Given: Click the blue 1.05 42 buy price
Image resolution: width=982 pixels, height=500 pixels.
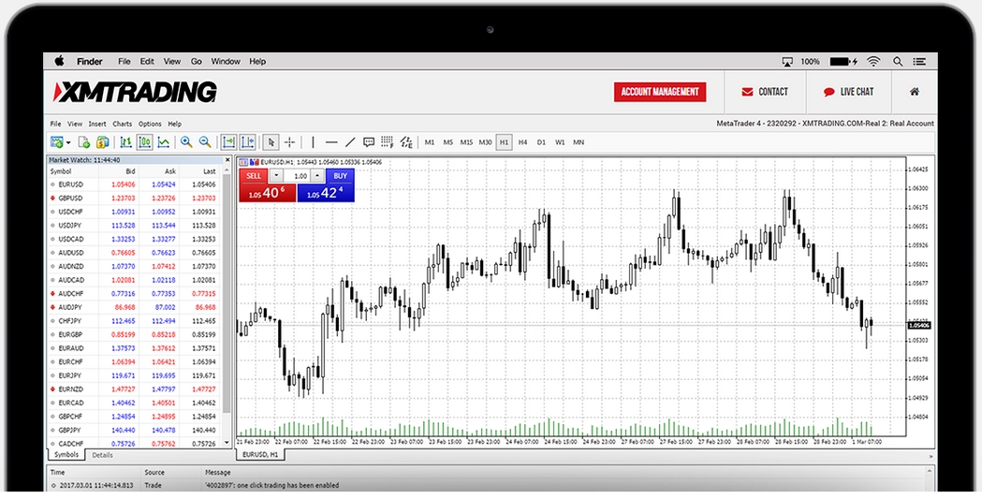Looking at the screenshot, I should (x=326, y=193).
